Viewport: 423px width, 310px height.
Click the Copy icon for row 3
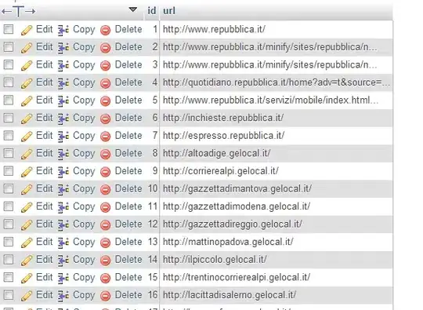pyautogui.click(x=63, y=65)
